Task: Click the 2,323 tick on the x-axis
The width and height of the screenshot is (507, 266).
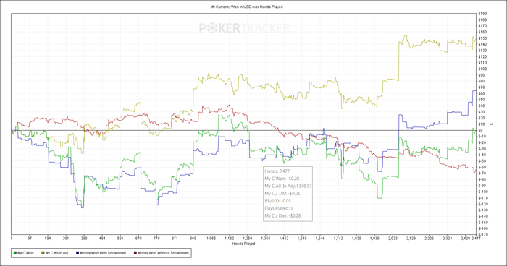Action: tap(447, 239)
